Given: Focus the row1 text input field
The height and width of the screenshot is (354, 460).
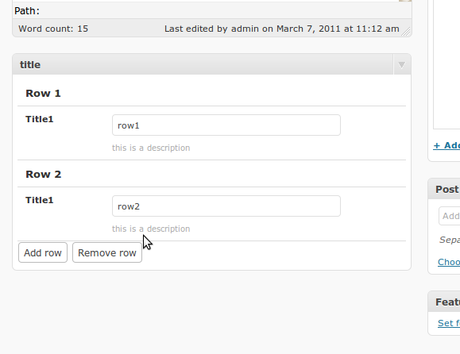Looking at the screenshot, I should tap(226, 125).
